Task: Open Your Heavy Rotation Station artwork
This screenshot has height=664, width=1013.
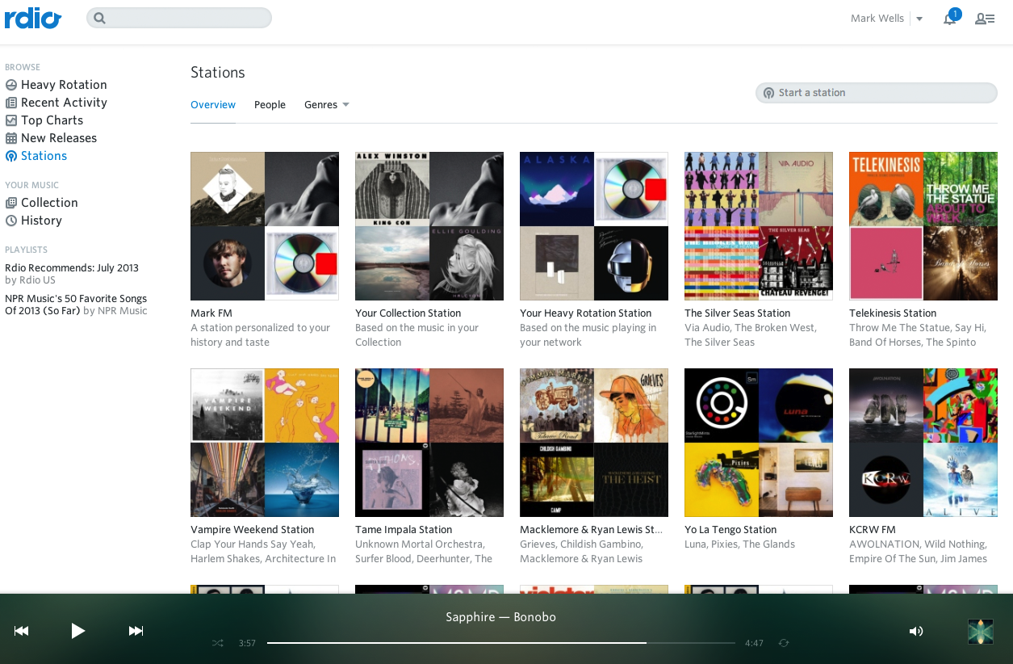Action: [594, 226]
